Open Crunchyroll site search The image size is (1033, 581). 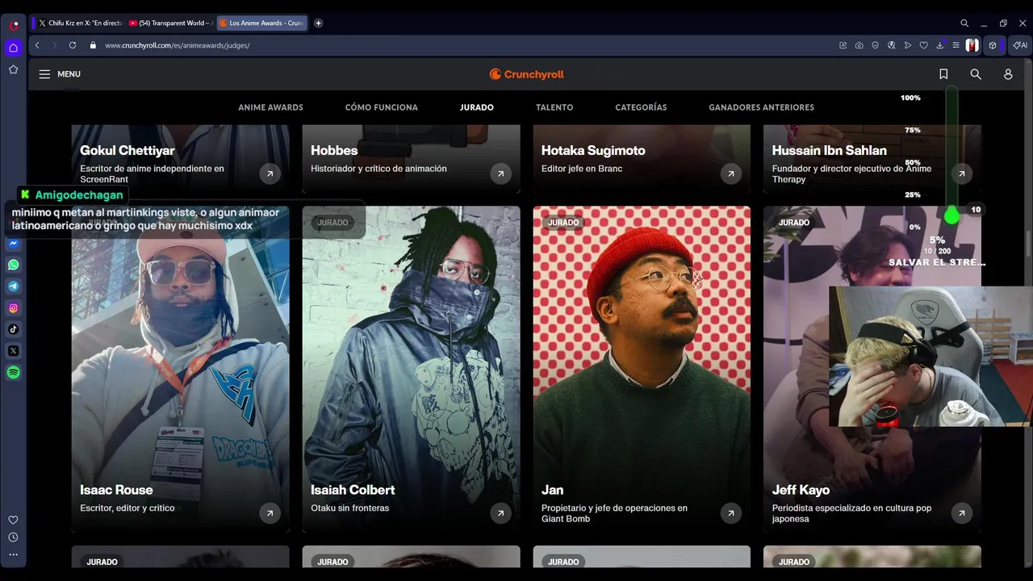point(976,74)
